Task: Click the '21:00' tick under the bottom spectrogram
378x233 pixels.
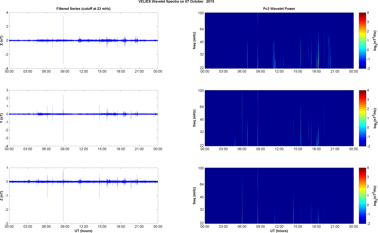Action: (x=335, y=226)
